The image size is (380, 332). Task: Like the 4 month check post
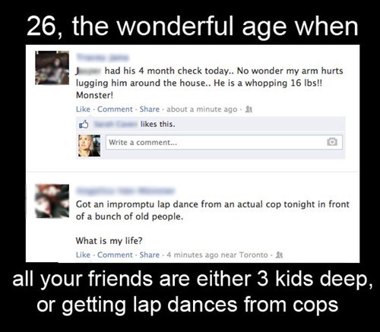tap(83, 109)
